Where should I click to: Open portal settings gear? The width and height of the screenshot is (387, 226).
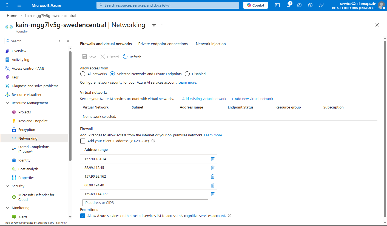tap(299, 5)
